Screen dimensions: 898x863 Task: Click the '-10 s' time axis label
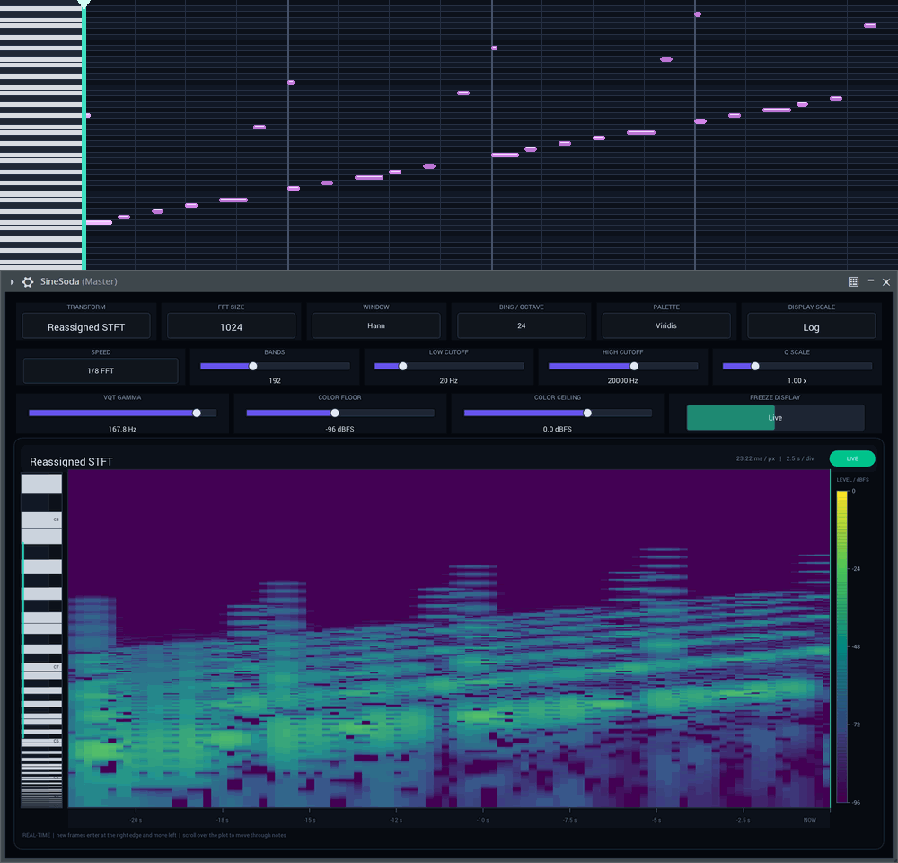tap(483, 820)
